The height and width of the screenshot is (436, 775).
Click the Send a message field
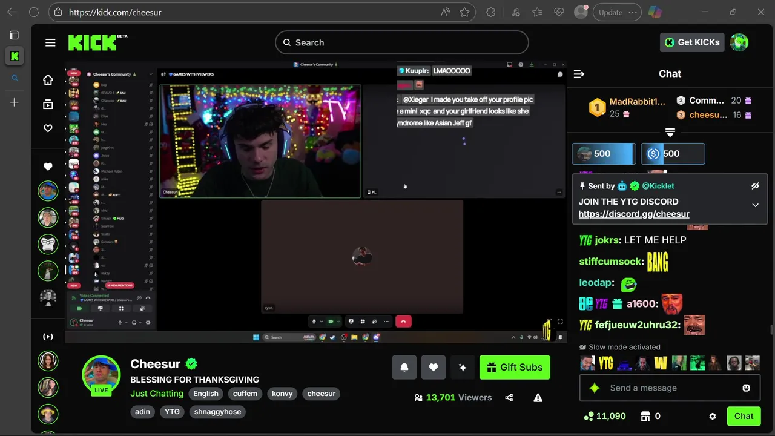click(x=669, y=388)
